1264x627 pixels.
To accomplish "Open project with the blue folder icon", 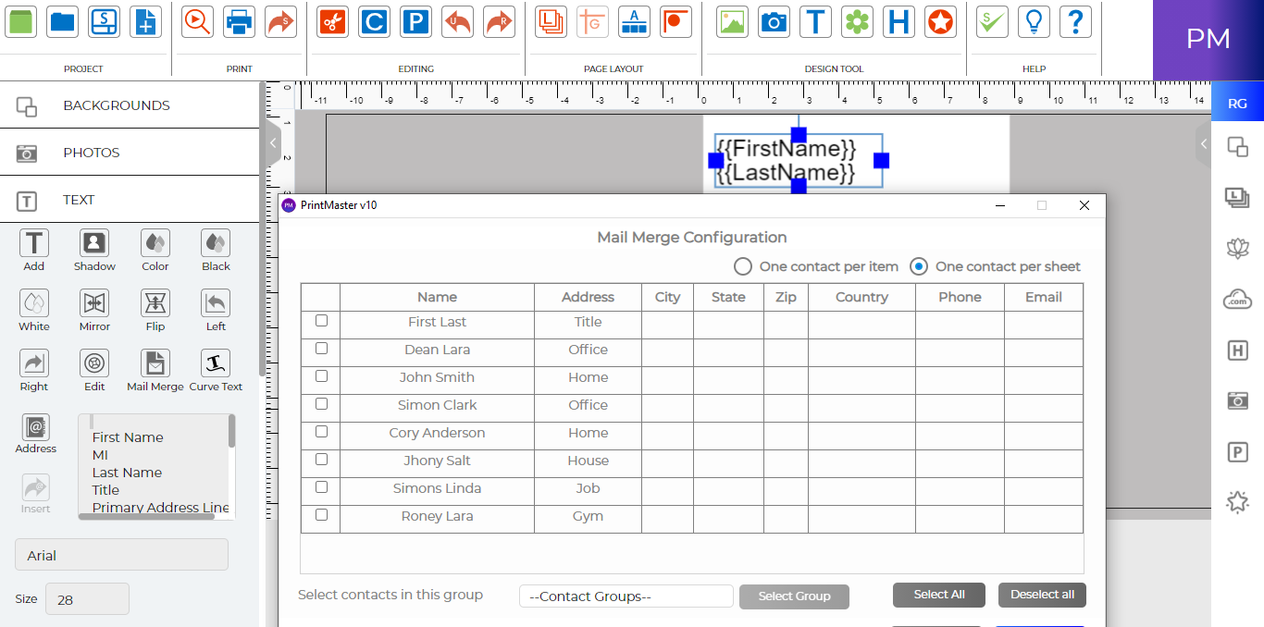I will coord(63,21).
